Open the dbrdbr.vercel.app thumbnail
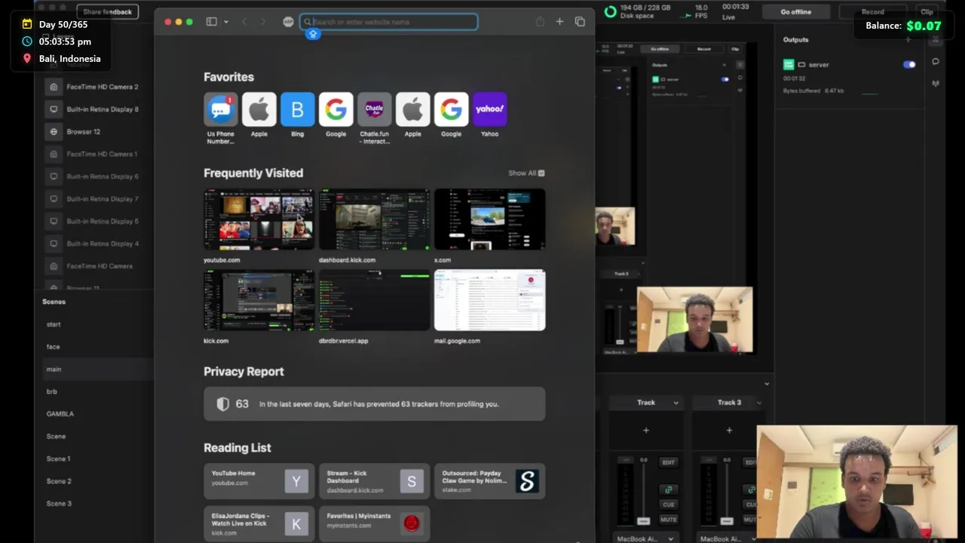This screenshot has height=543, width=965. (374, 299)
